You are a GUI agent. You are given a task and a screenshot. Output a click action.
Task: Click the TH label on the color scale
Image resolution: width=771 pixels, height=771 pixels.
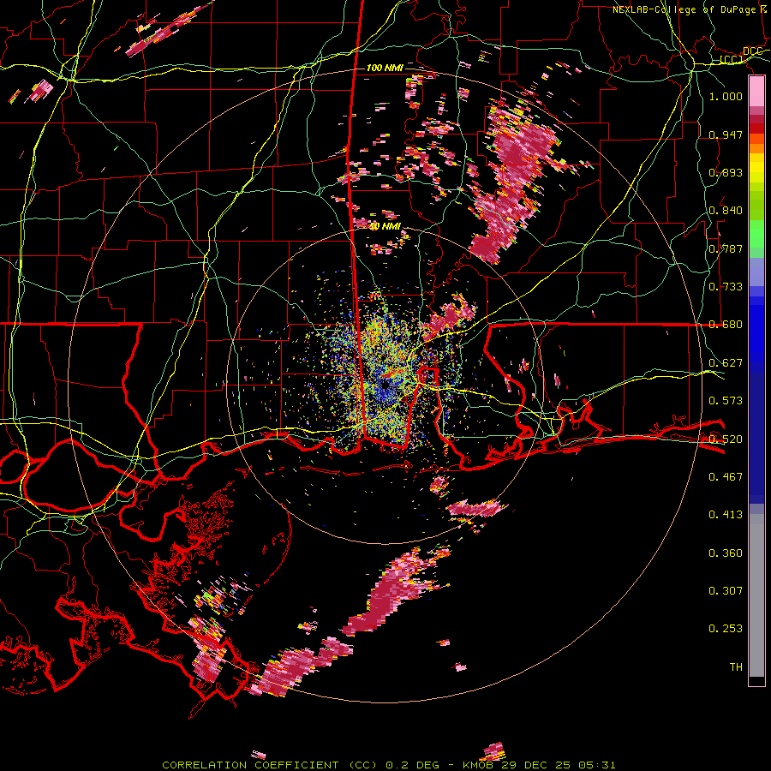(736, 667)
